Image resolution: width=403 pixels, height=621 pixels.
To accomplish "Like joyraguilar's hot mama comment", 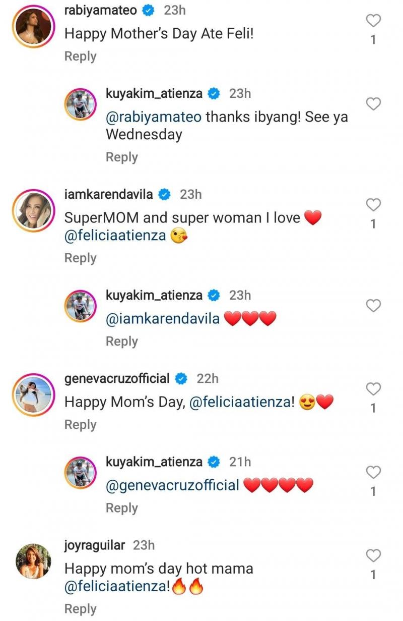I will (373, 556).
